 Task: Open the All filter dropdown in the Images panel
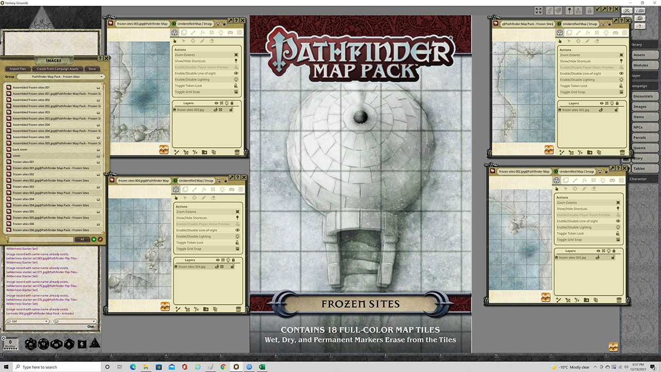pos(81,239)
